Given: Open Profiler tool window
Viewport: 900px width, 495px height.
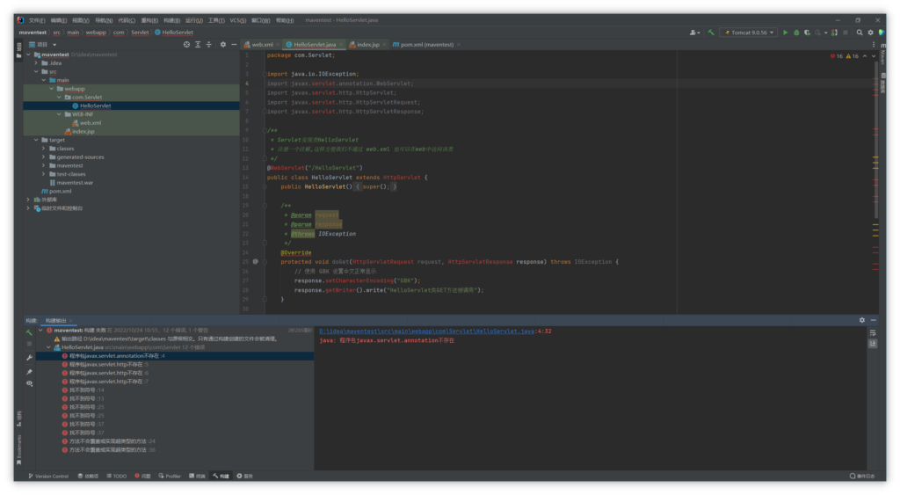Looking at the screenshot, I should click(x=170, y=476).
